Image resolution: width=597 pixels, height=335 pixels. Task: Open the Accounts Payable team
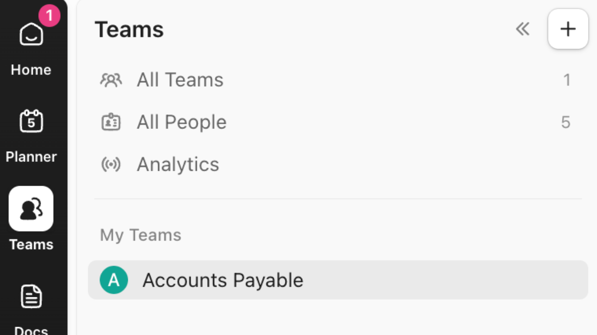[222, 280]
